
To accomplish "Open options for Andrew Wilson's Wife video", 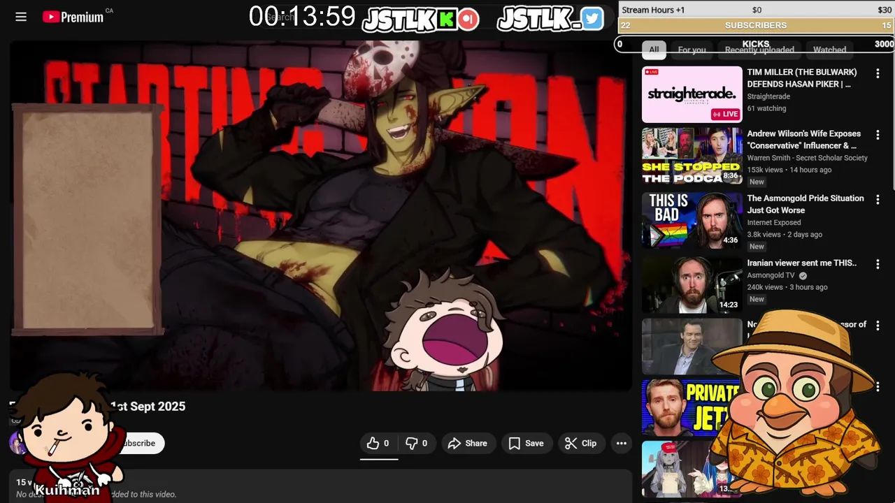I will click(878, 135).
